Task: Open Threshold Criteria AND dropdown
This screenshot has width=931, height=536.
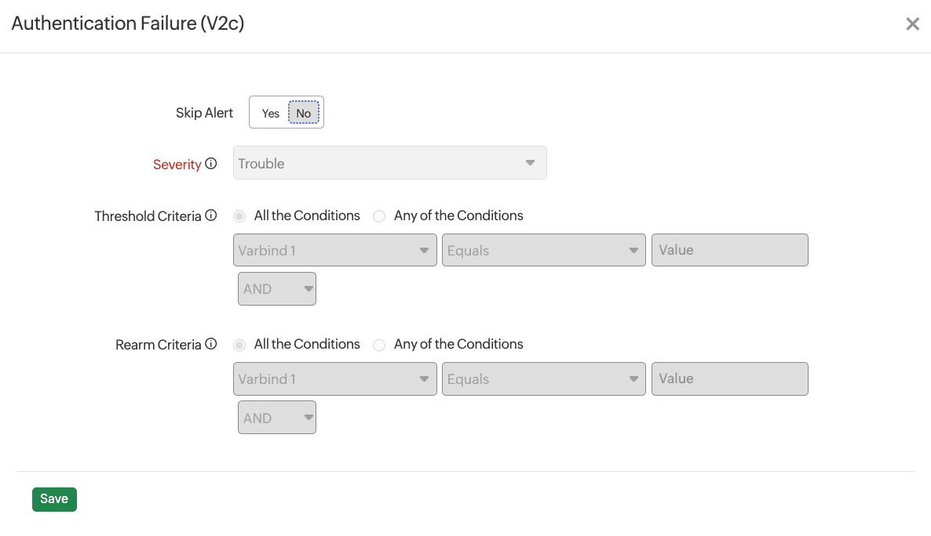Action: click(276, 289)
